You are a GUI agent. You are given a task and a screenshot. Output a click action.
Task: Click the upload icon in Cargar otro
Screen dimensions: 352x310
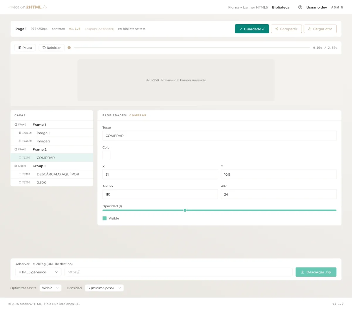[x=309, y=29]
